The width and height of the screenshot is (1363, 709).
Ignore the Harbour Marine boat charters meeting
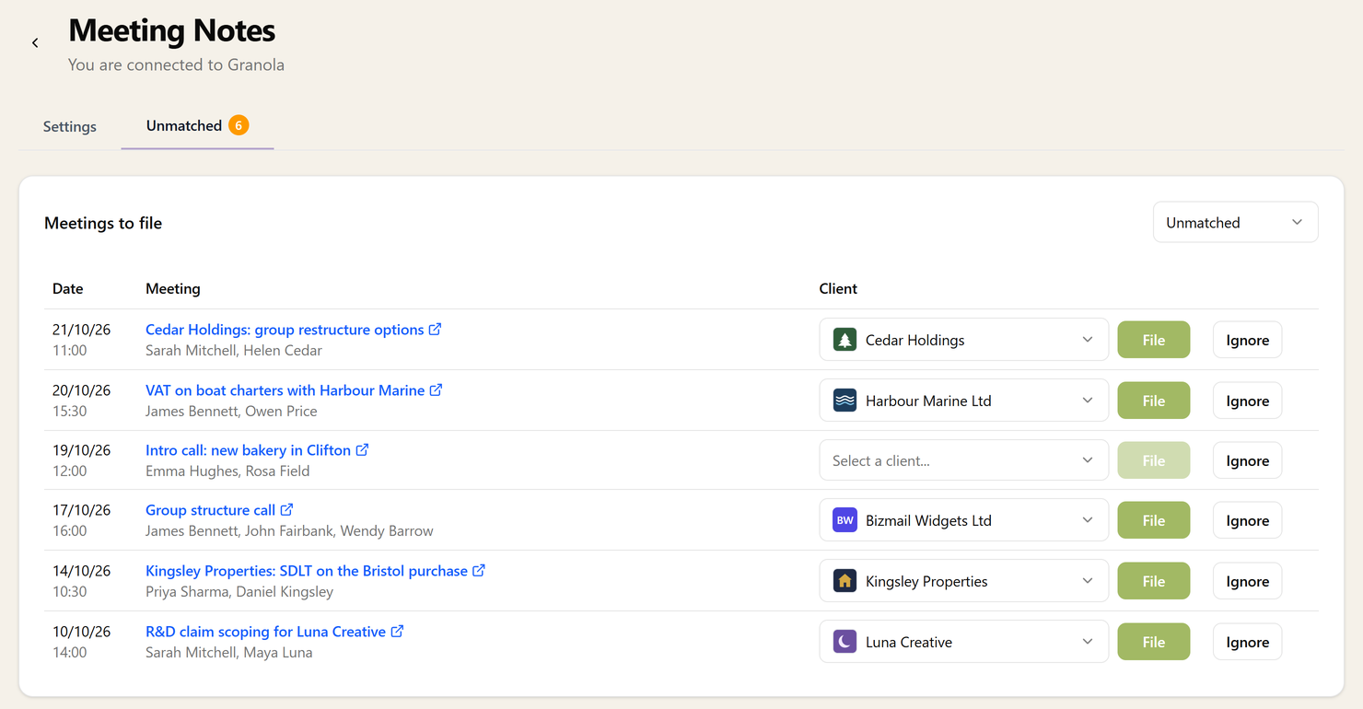[1247, 401]
